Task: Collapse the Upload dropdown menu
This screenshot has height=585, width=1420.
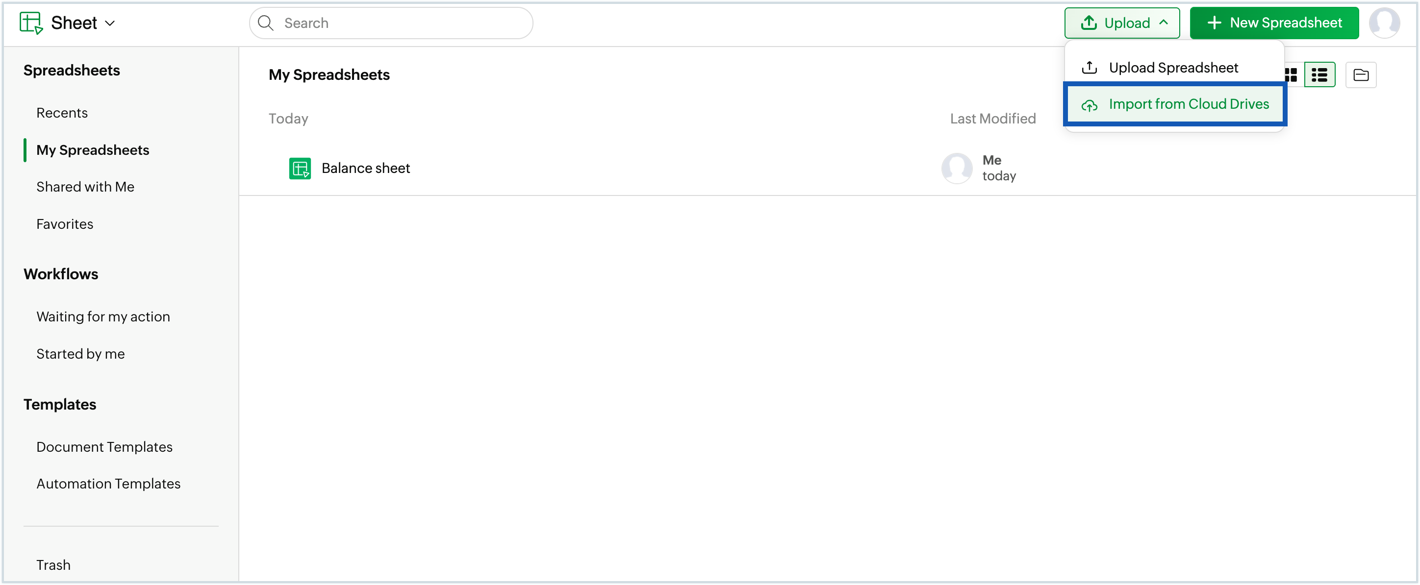Action: click(1163, 23)
